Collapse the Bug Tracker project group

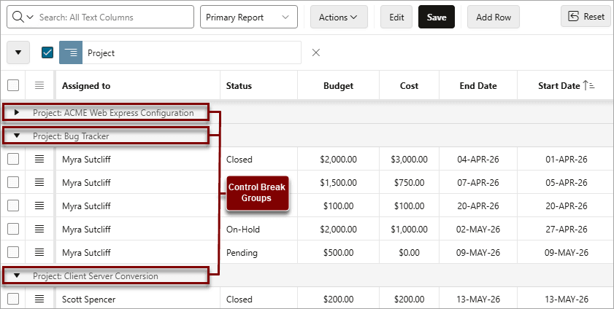tap(17, 136)
